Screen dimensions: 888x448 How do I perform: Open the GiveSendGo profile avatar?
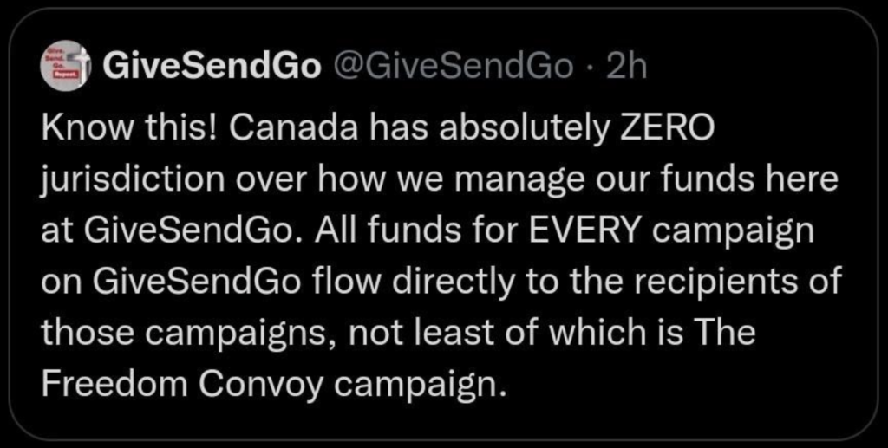64,66
